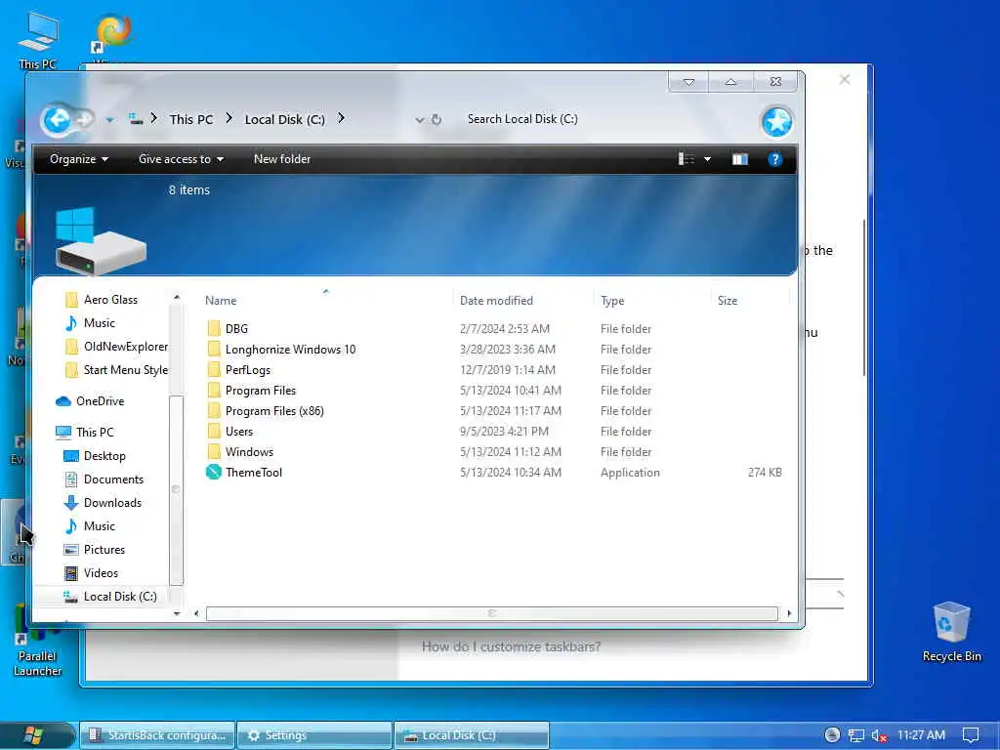Open the view options dropdown arrow

[707, 159]
